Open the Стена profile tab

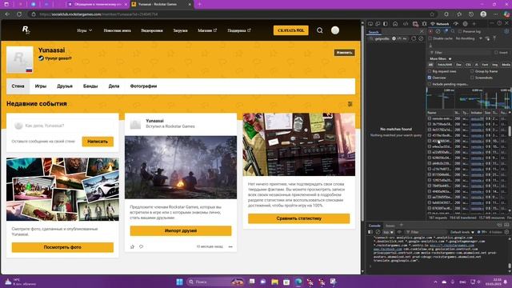coord(18,86)
